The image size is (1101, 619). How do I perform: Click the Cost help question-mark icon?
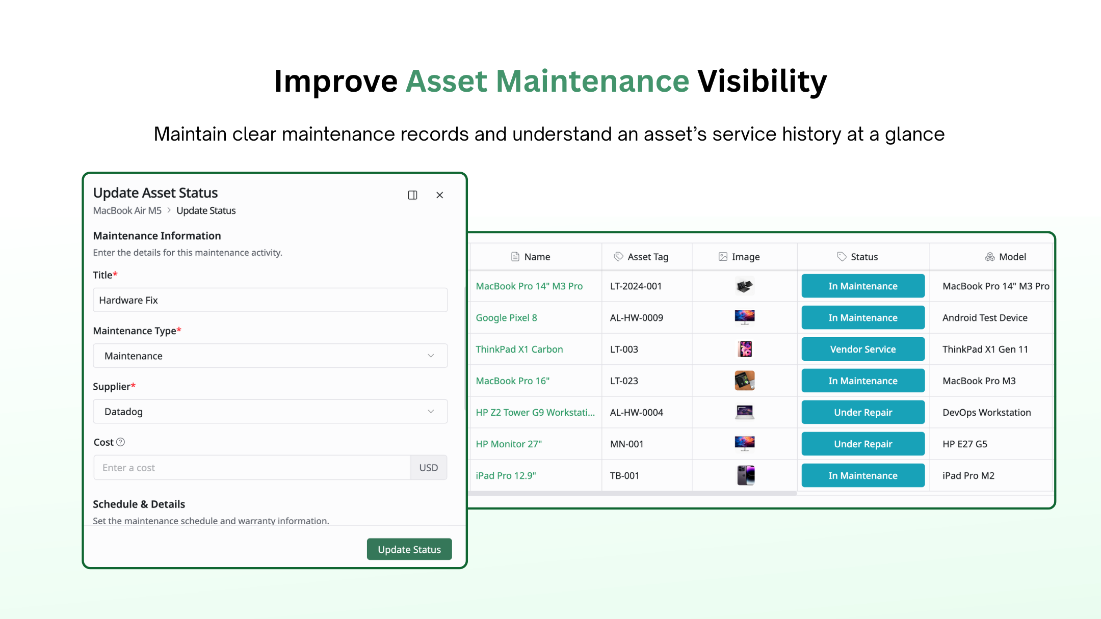point(121,442)
